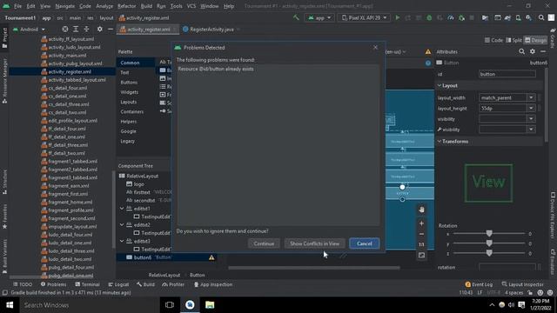Viewport: 557px width, 313px height.
Task: Switch to RegisterActivity.java tab
Action: pyautogui.click(x=211, y=30)
